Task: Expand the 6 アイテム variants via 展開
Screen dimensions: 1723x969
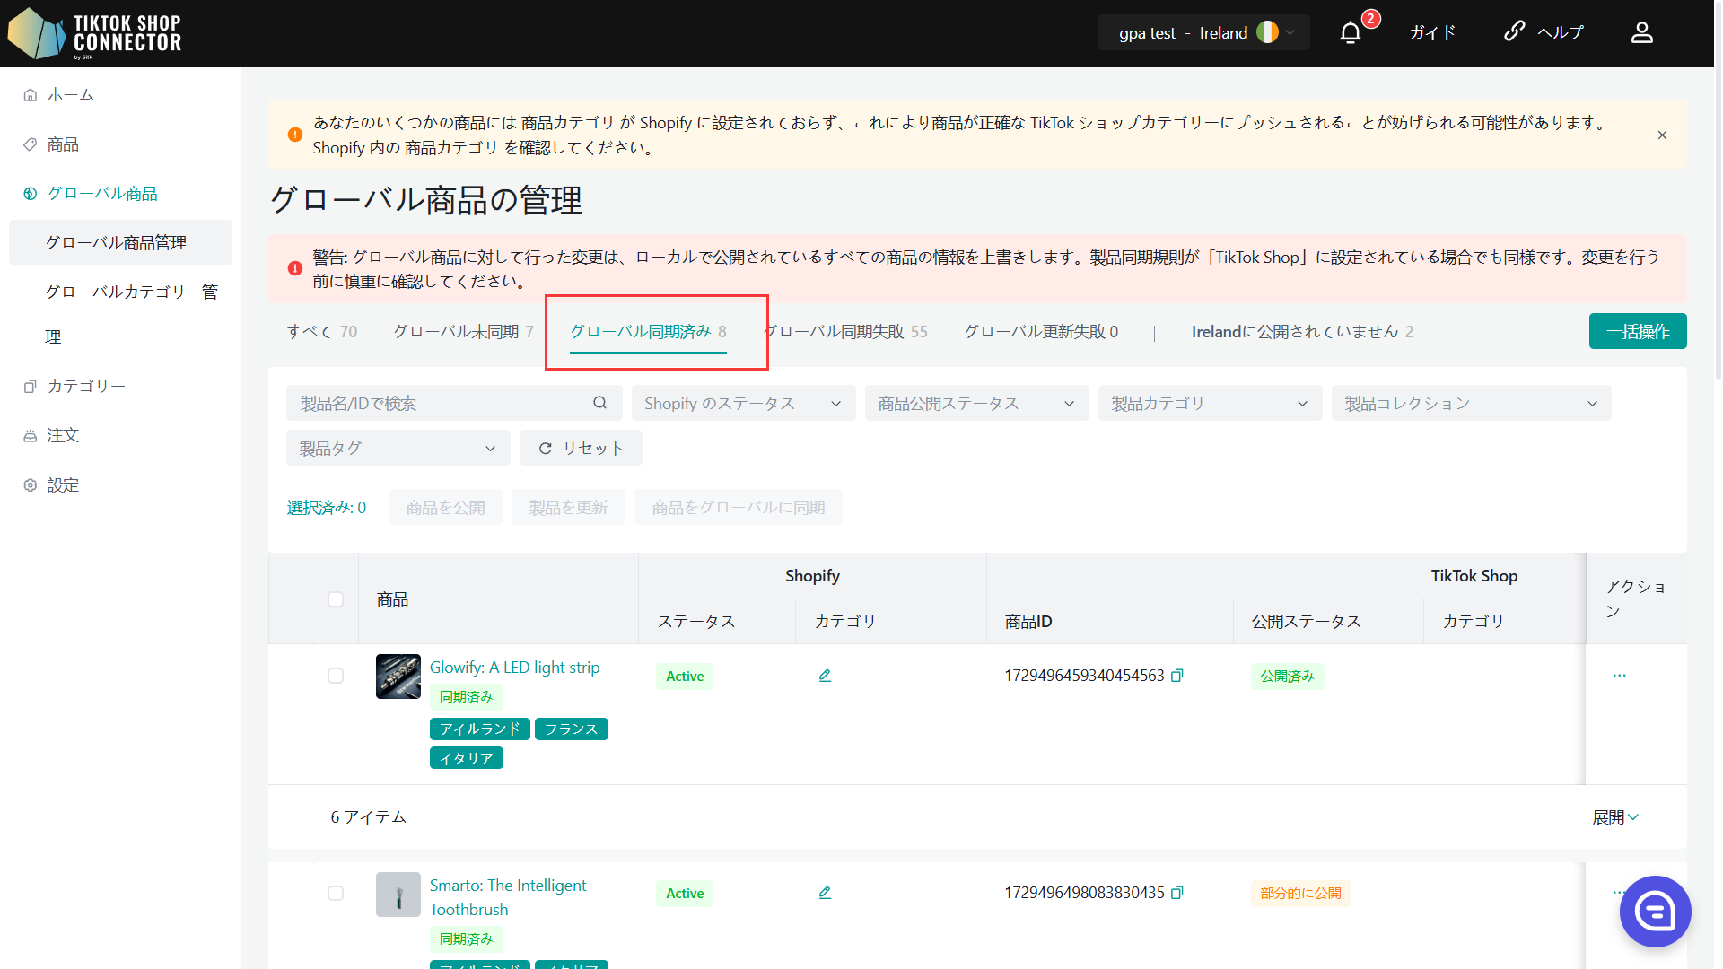Action: [1615, 817]
